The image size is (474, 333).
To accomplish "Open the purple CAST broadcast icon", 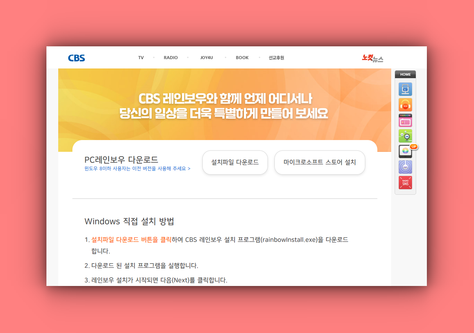I will click(405, 167).
